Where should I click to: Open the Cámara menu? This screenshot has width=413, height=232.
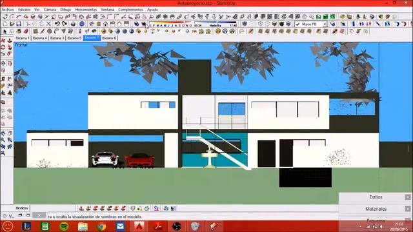pyautogui.click(x=50, y=10)
